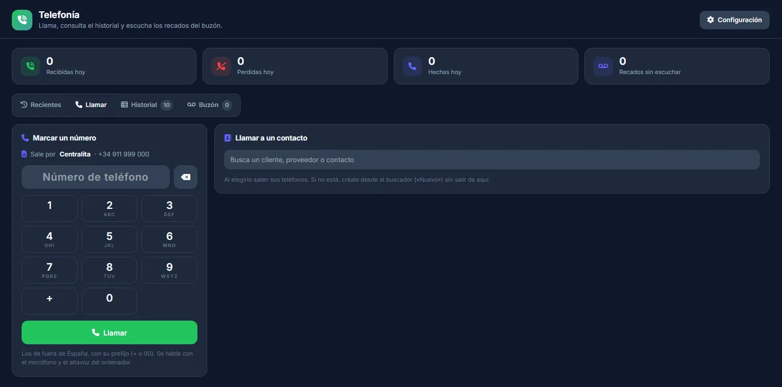Click the red missed calls icon

tap(221, 66)
